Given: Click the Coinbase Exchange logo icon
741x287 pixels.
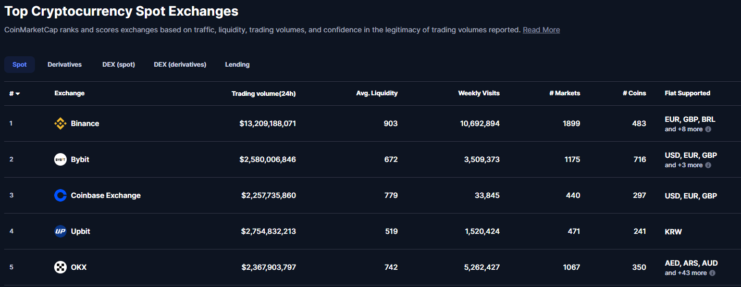Looking at the screenshot, I should pos(60,195).
